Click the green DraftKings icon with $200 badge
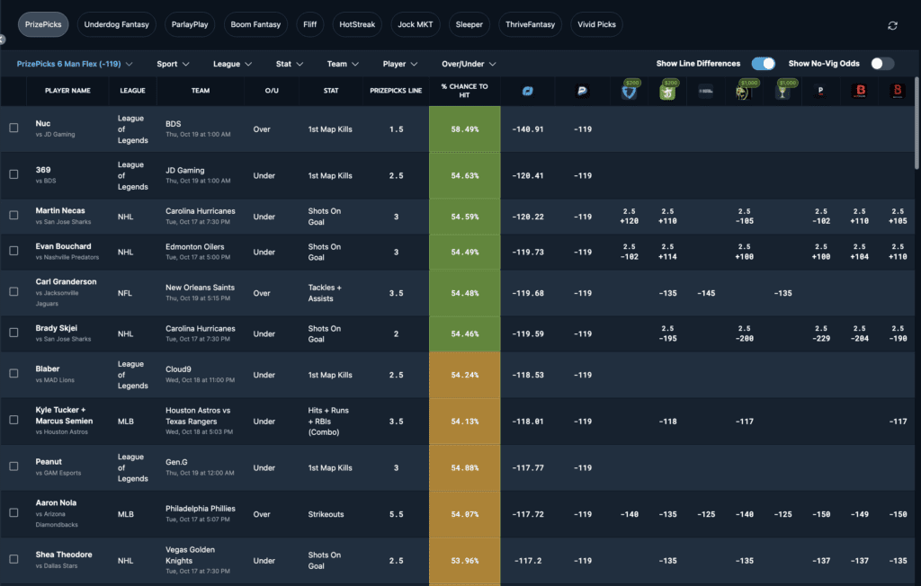This screenshot has width=921, height=586. (667, 91)
